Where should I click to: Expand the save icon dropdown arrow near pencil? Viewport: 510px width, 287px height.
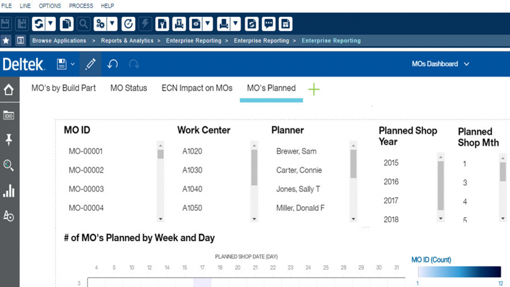[72, 65]
